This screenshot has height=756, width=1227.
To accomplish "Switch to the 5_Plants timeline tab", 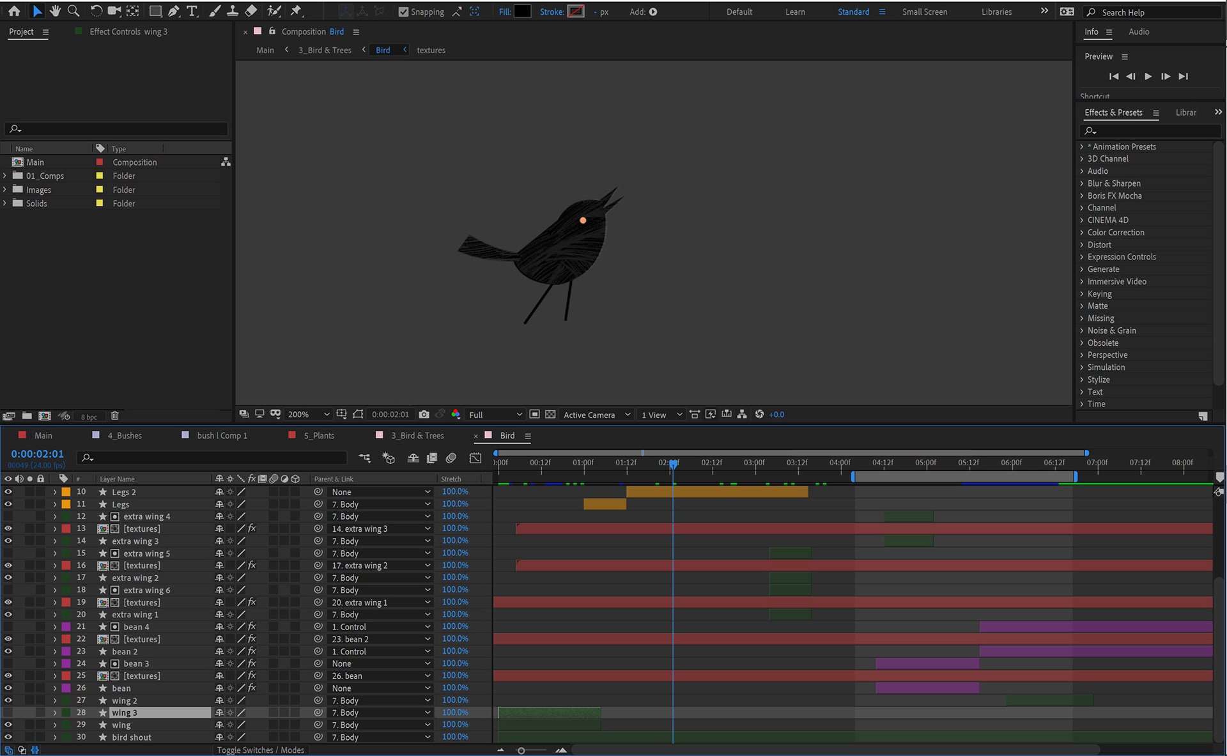I will pyautogui.click(x=318, y=436).
